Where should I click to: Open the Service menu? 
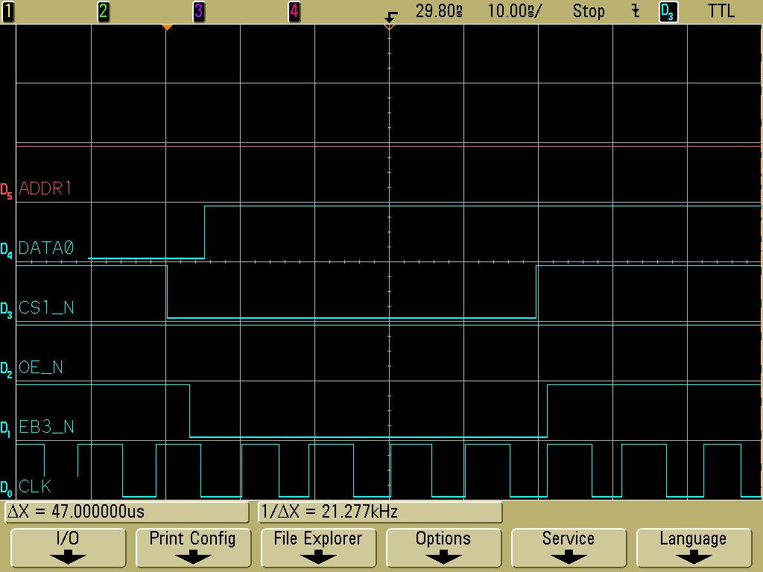click(x=568, y=547)
